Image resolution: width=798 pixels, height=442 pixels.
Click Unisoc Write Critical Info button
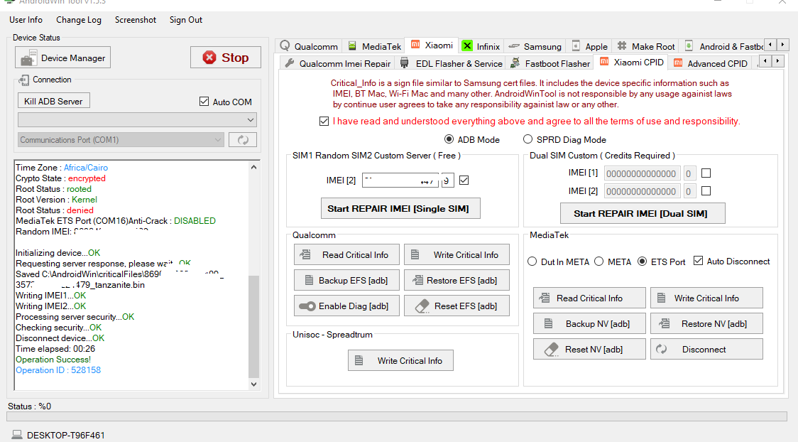[x=400, y=360]
